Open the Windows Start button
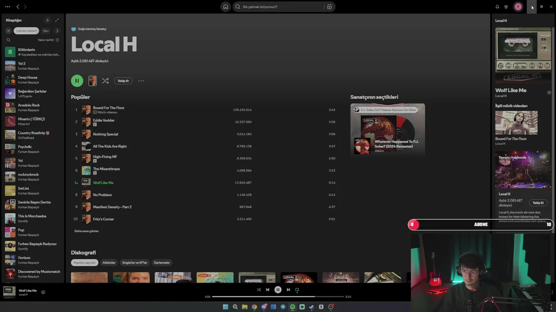 (x=225, y=307)
